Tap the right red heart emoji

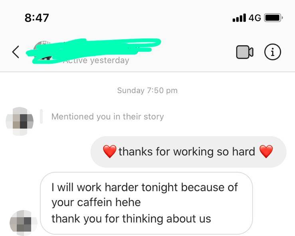[266, 151]
